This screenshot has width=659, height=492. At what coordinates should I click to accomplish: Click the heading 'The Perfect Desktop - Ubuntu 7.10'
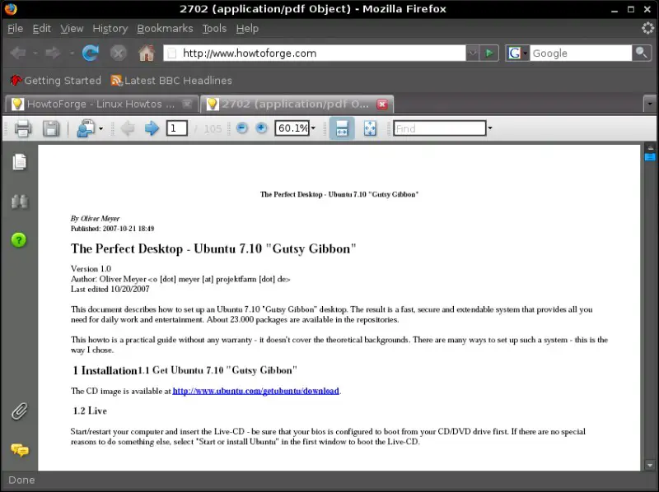pyautogui.click(x=213, y=248)
